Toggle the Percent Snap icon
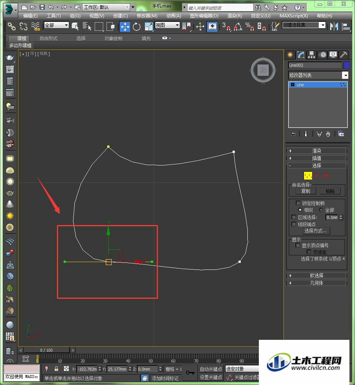This screenshot has height=385, width=355. (250, 26)
